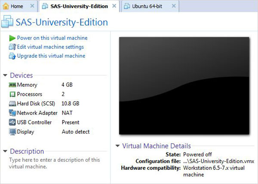Select the SAS-University-Edition tab
This screenshot has width=258, height=184.
(x=79, y=6)
